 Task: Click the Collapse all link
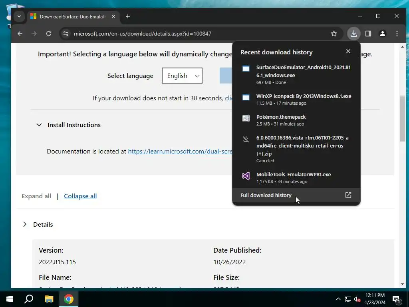pyautogui.click(x=80, y=196)
